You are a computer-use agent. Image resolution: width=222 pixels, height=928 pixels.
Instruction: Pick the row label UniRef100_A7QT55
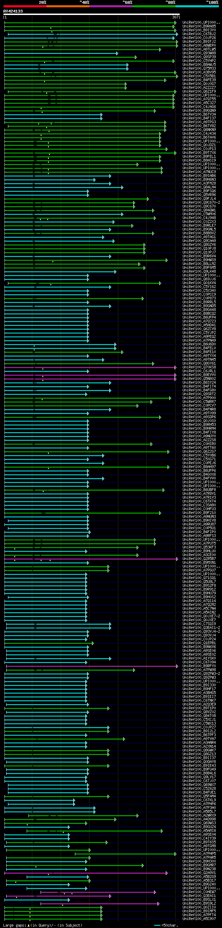pos(199,99)
